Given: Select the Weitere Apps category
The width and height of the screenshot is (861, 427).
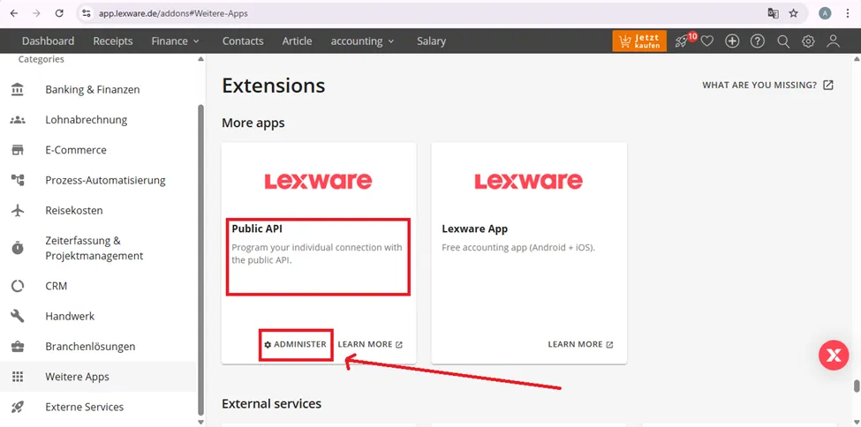Looking at the screenshot, I should coord(99,377).
